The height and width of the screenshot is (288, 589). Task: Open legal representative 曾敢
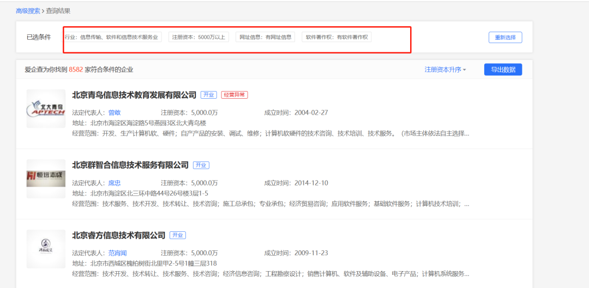point(115,113)
